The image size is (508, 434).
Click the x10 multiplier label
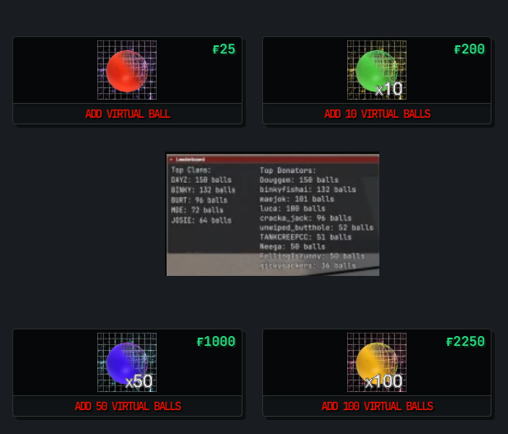(x=388, y=89)
